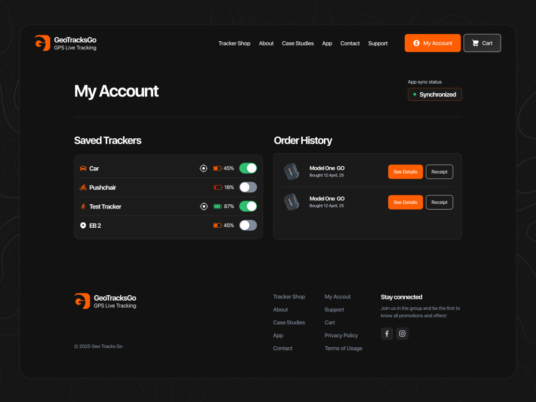Click the EB 2 battery icon

point(218,225)
